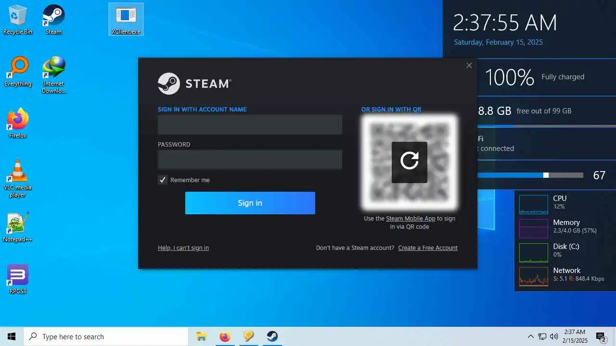Select the Notepad++ desktop shortcut
Viewport: 616px width, 346px height.
[18, 227]
